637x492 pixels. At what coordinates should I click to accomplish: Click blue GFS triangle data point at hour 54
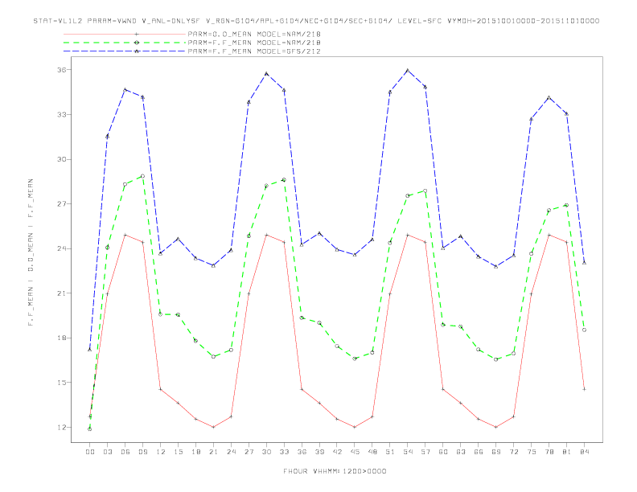click(408, 70)
